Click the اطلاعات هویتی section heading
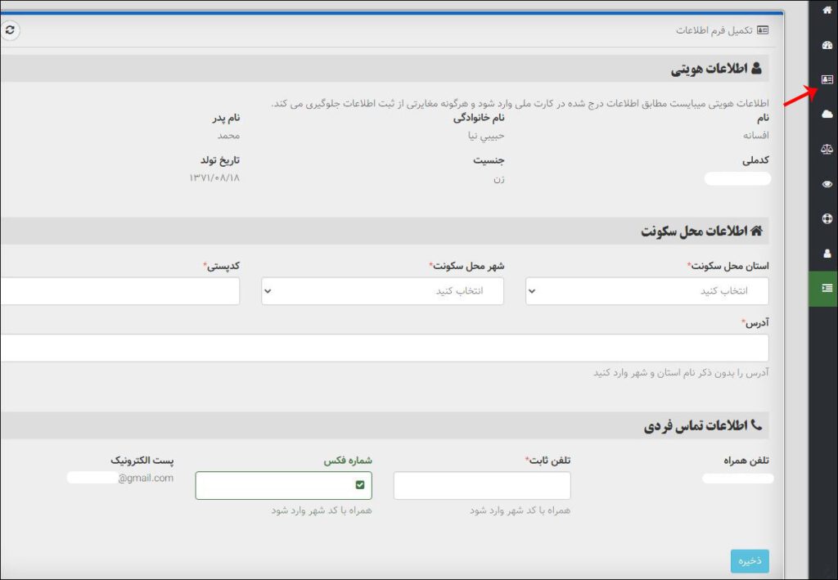 pyautogui.click(x=709, y=69)
